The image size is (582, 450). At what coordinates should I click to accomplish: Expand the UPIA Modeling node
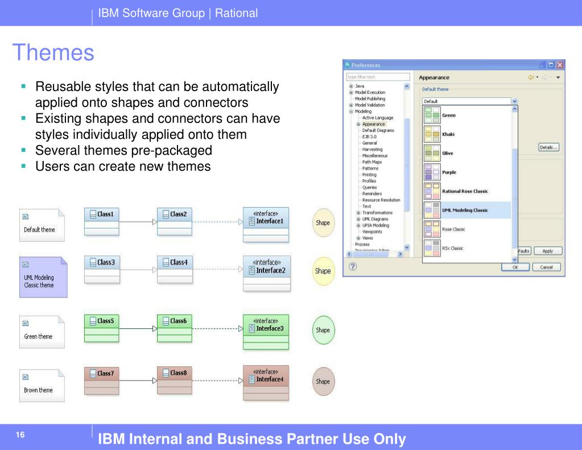tap(358, 225)
